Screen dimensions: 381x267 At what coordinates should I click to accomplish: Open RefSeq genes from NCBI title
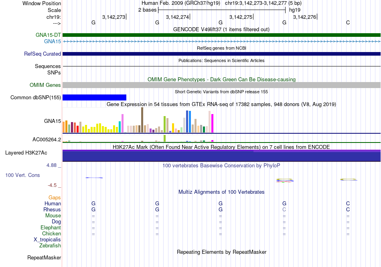pyautogui.click(x=222, y=48)
